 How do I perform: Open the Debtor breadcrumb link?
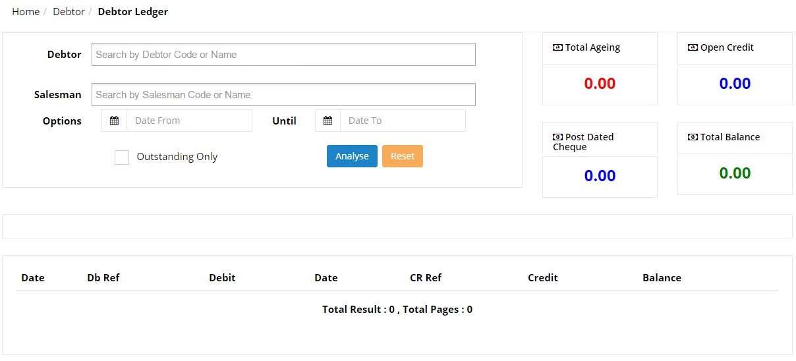point(69,11)
